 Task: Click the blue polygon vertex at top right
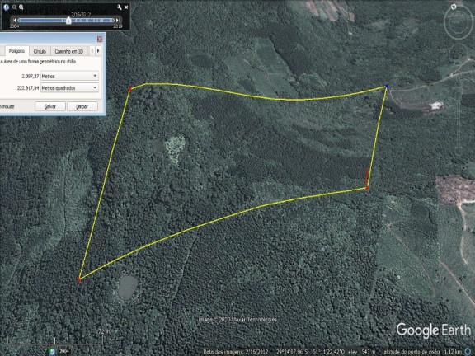[387, 87]
